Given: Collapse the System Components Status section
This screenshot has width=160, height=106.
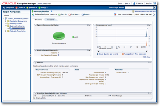Looking at the screenshot, I should [x=35, y=25].
